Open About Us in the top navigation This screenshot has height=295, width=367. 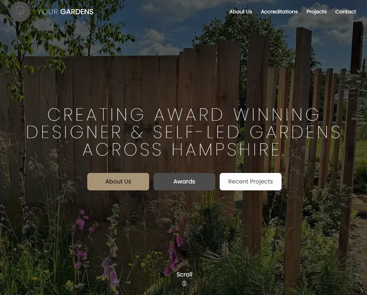(x=241, y=12)
